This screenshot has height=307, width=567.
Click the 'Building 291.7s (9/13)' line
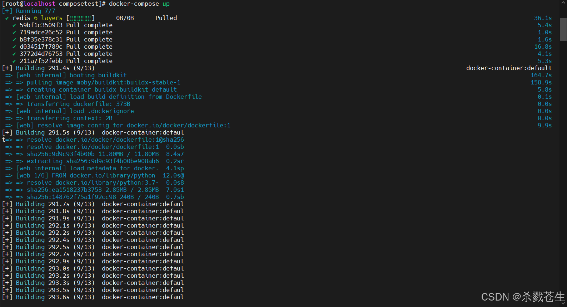[x=93, y=204]
